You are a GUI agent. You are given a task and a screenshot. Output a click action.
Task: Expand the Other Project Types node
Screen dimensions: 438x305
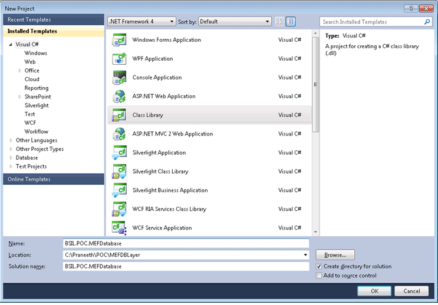click(11, 149)
